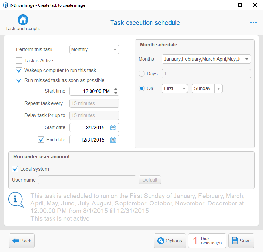Toggle the Repeat task every checkbox
Image resolution: width=263 pixels, height=252 pixels.
coord(19,103)
